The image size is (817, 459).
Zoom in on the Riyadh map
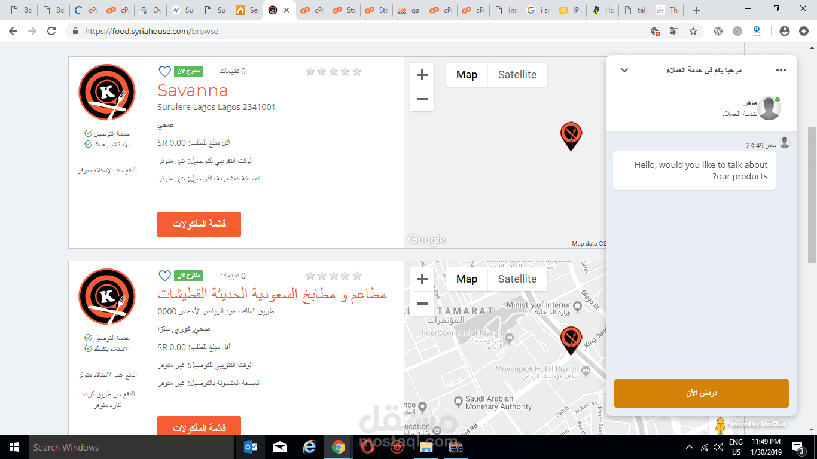coord(422,279)
